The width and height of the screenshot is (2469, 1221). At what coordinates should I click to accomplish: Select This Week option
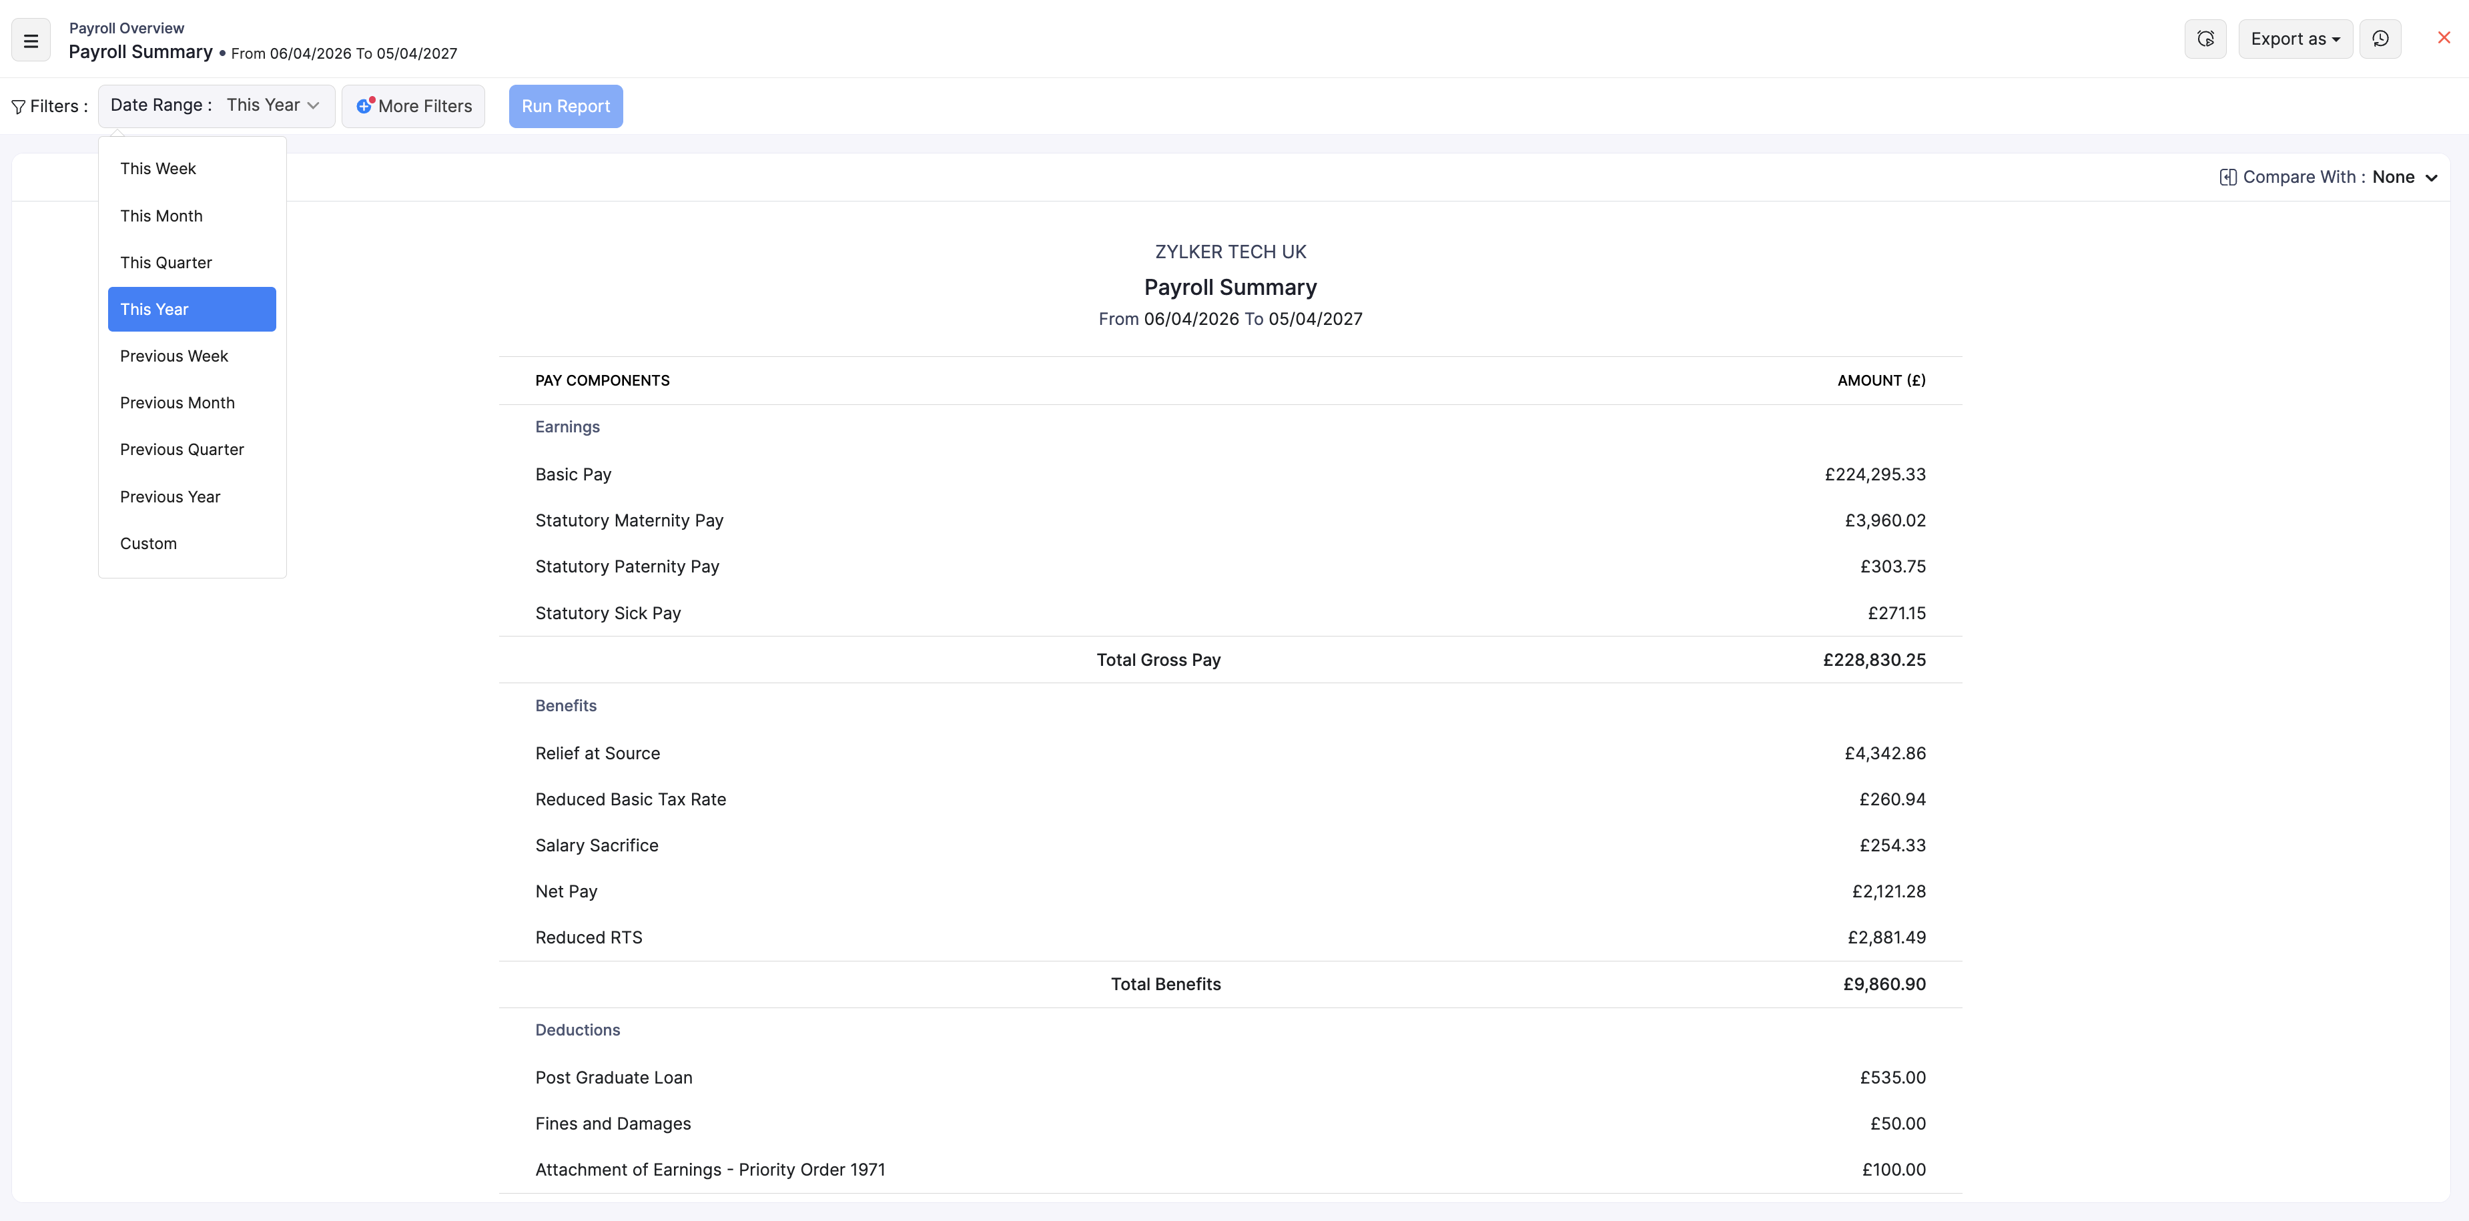(x=192, y=169)
